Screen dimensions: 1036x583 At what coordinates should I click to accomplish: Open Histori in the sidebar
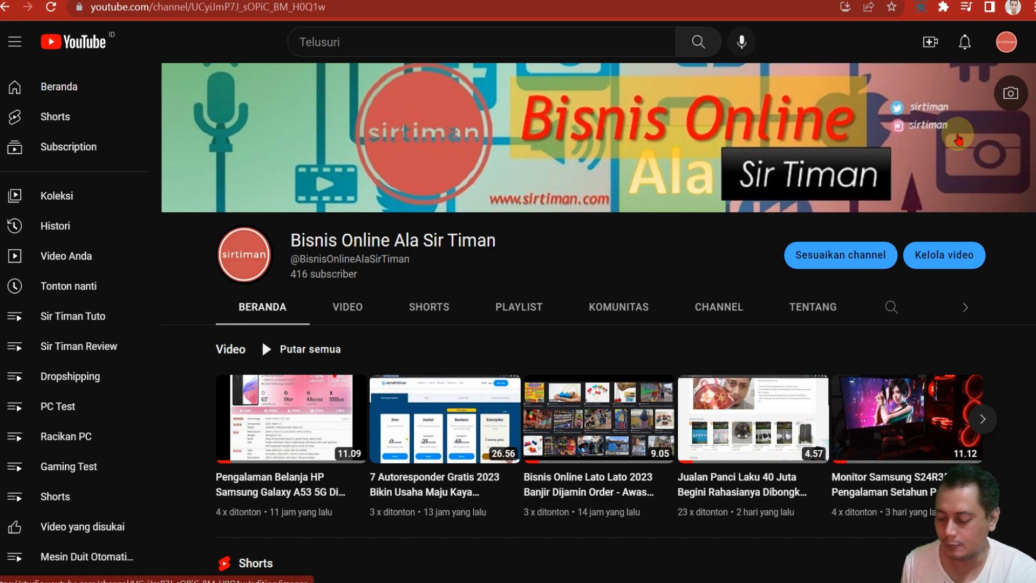click(55, 226)
